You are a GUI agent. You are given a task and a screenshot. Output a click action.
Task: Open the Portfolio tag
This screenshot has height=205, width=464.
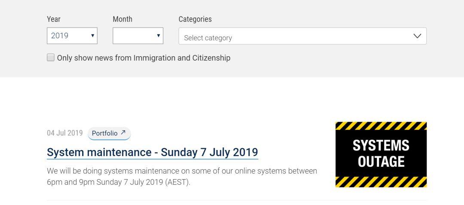coord(109,133)
